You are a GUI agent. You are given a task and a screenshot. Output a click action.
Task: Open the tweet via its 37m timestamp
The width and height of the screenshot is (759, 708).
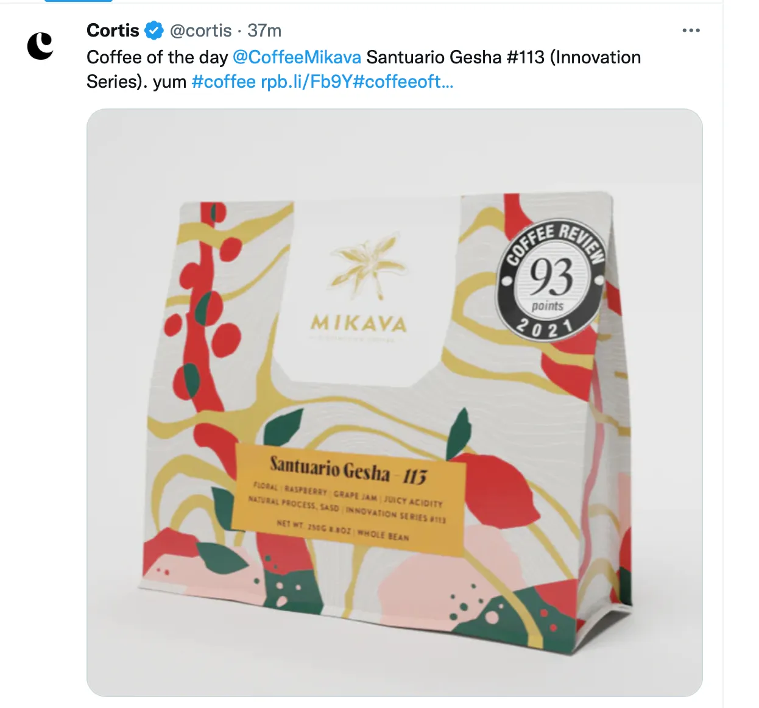[x=264, y=30]
